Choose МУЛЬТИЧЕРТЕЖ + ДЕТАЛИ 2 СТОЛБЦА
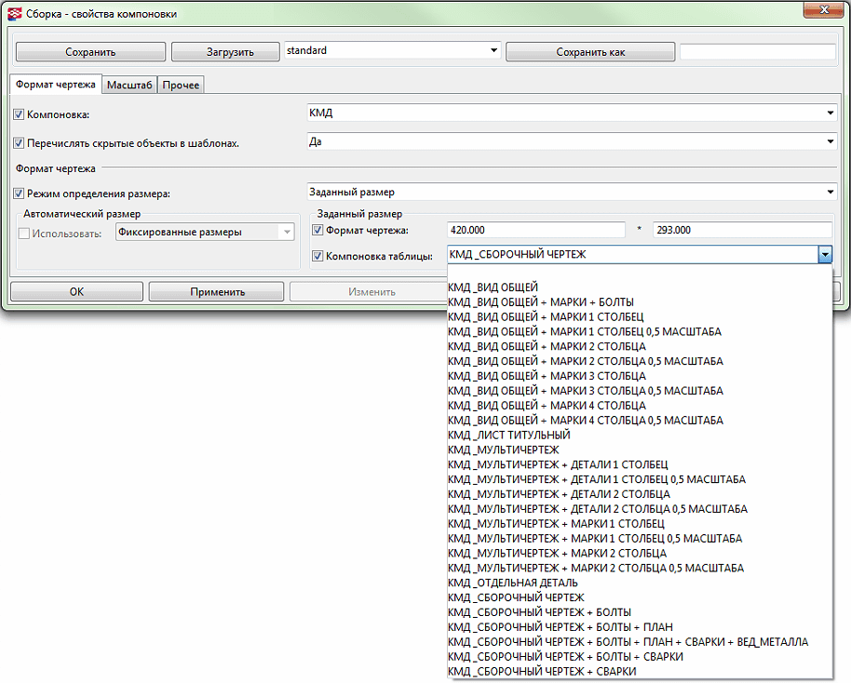Screen dimensions: 851x683 [x=640, y=494]
